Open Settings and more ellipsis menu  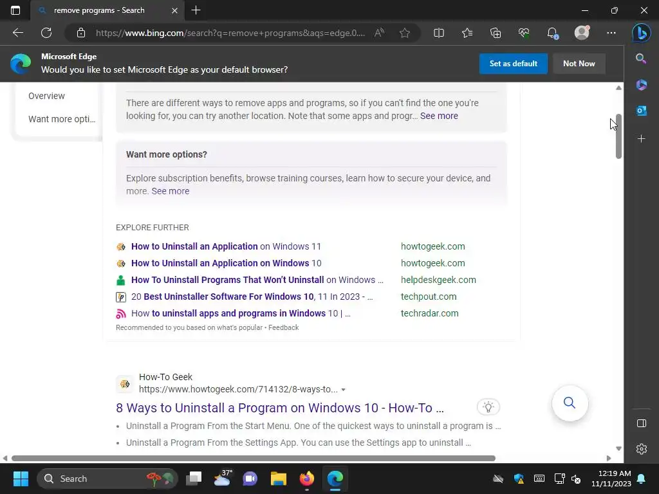[611, 33]
